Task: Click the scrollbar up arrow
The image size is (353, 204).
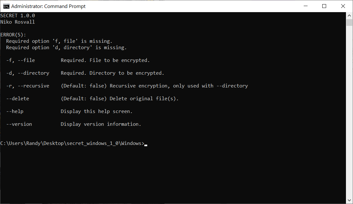Action: tap(349, 16)
